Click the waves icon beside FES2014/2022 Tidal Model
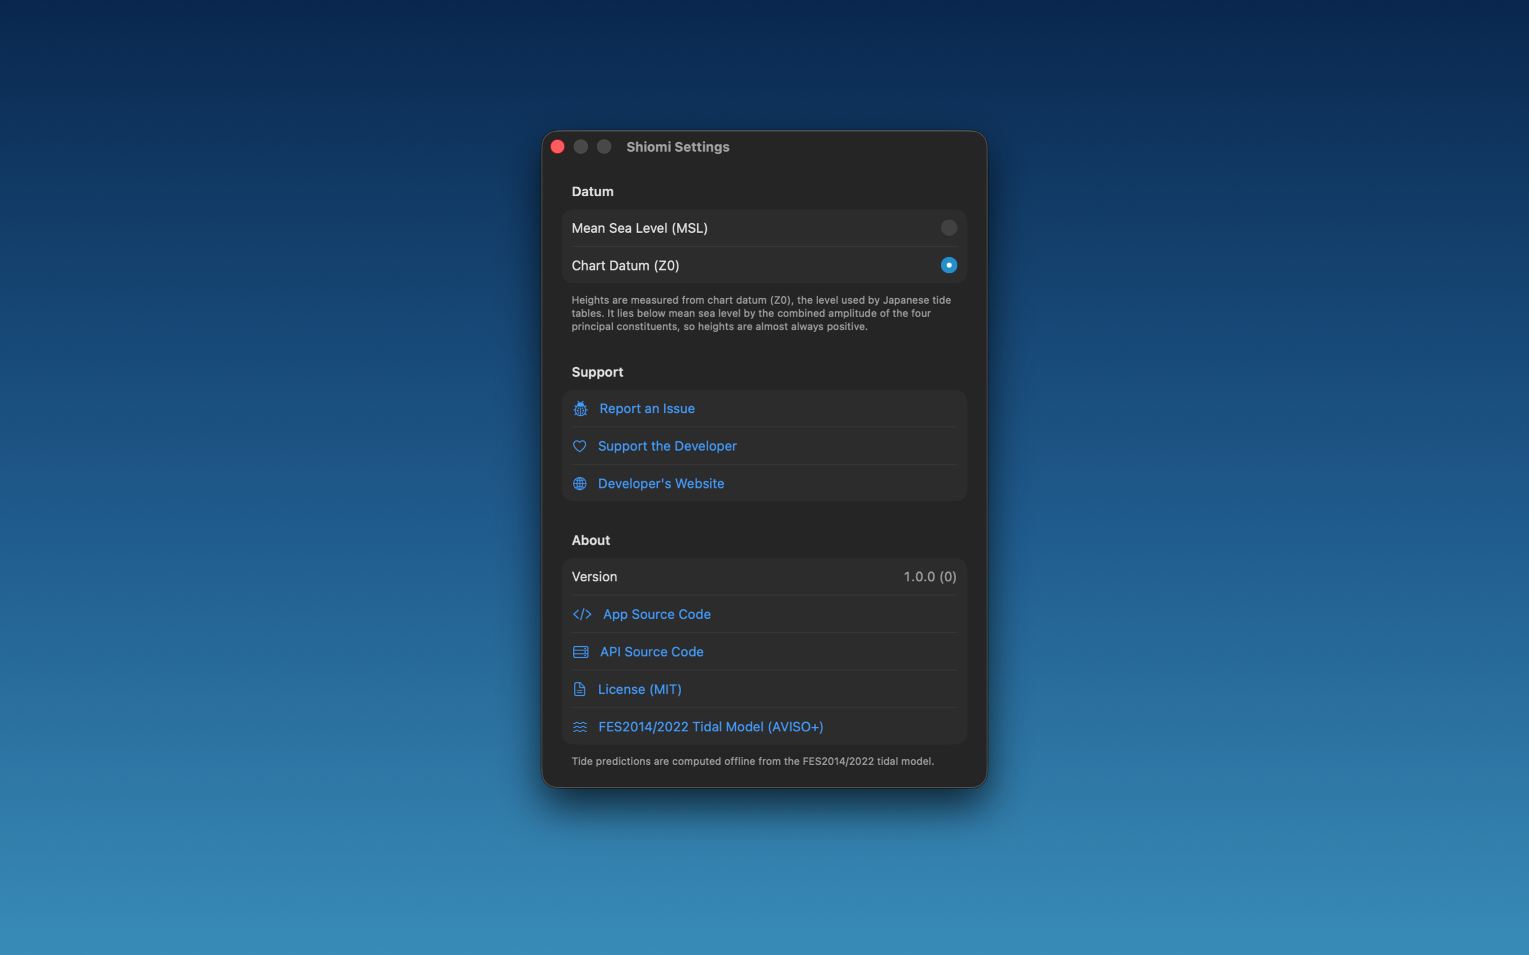 click(580, 727)
